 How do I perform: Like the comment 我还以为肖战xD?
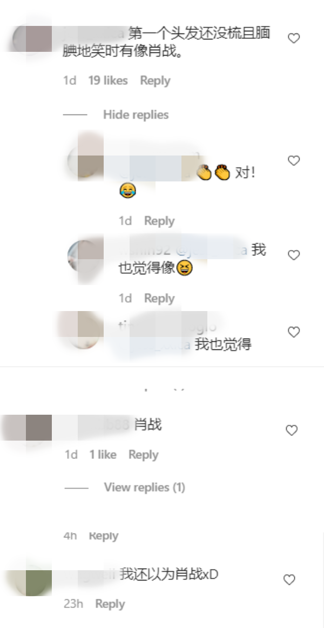(x=289, y=580)
